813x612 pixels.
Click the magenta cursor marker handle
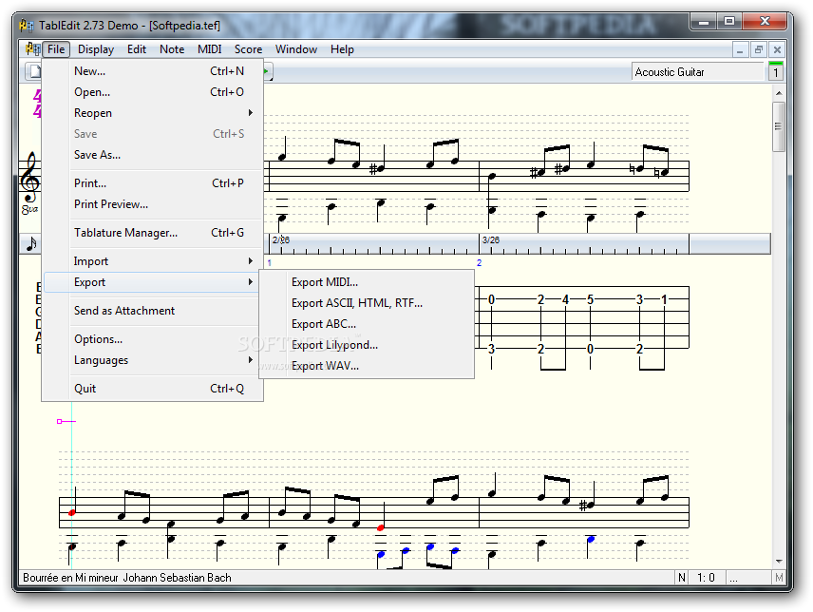(60, 421)
